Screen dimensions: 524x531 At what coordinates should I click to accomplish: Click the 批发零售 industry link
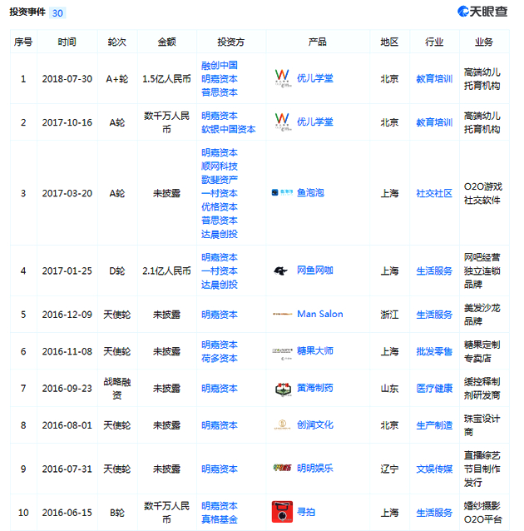[x=434, y=351]
